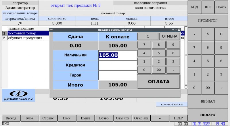Tap digit 2 on dialog keypad
The image size is (230, 126).
[x=159, y=62]
